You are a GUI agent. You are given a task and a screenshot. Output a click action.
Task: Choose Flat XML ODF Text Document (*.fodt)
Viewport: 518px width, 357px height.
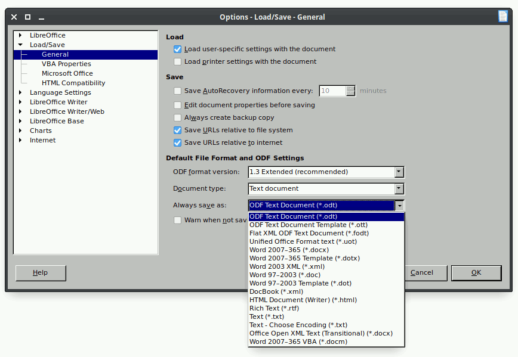(326, 233)
